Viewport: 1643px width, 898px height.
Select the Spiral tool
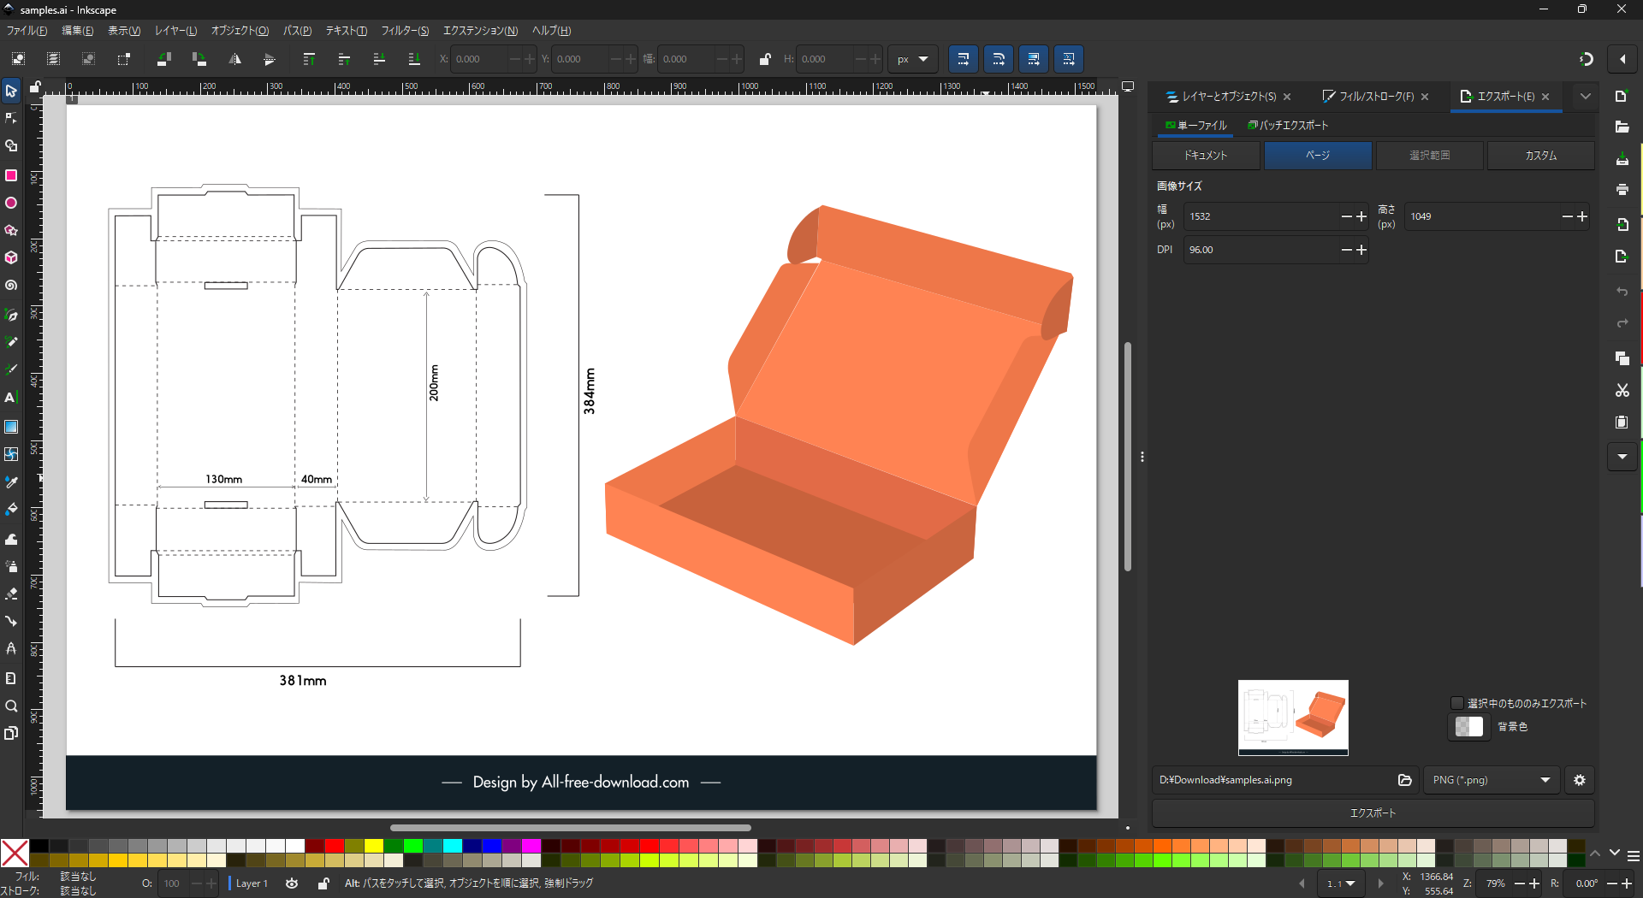(11, 286)
